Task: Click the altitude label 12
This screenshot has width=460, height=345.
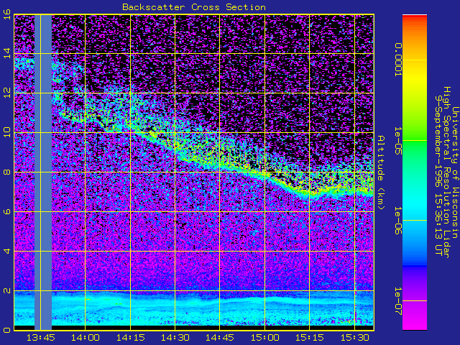Action: coord(6,93)
